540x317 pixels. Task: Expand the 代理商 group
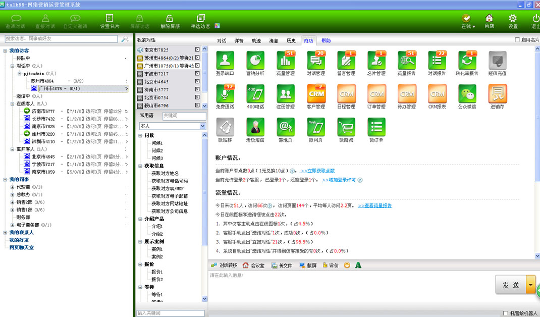point(12,187)
